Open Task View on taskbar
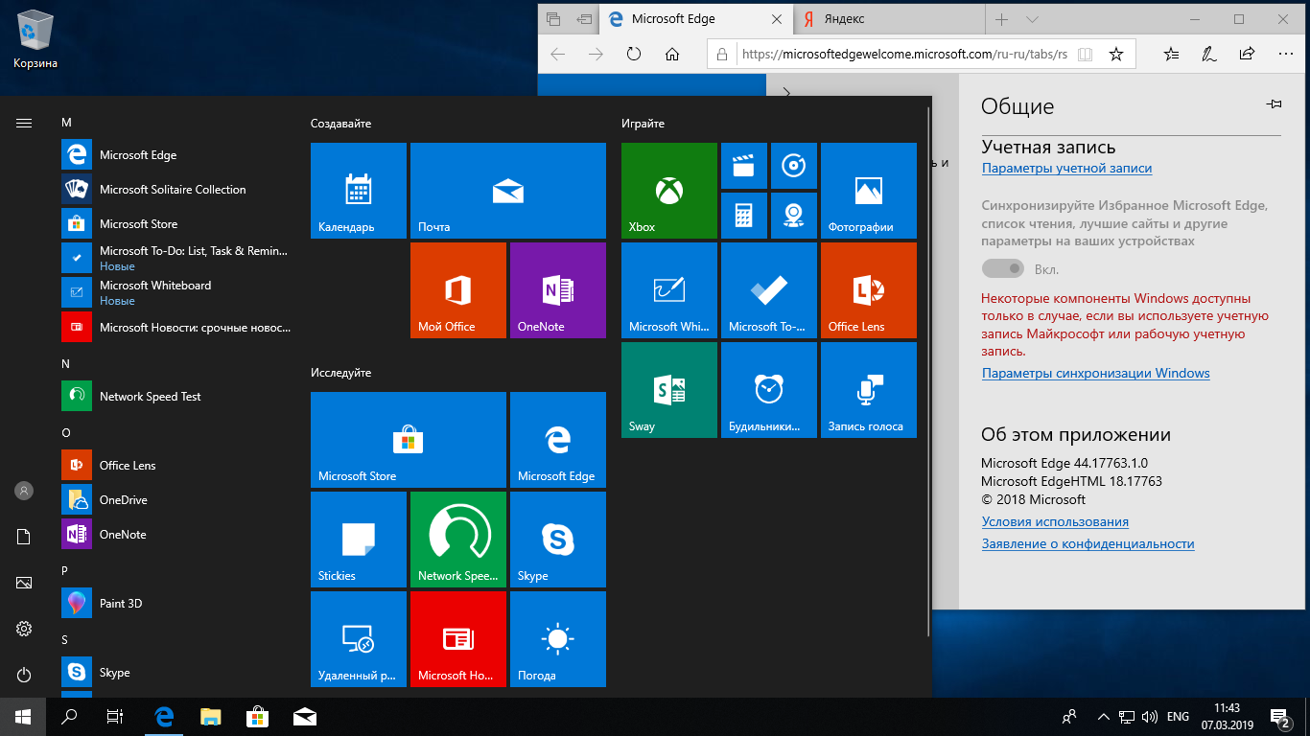1310x736 pixels. (115, 717)
